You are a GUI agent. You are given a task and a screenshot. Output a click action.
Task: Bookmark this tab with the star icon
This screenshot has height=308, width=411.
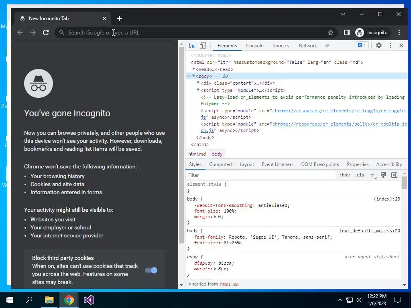[331, 33]
